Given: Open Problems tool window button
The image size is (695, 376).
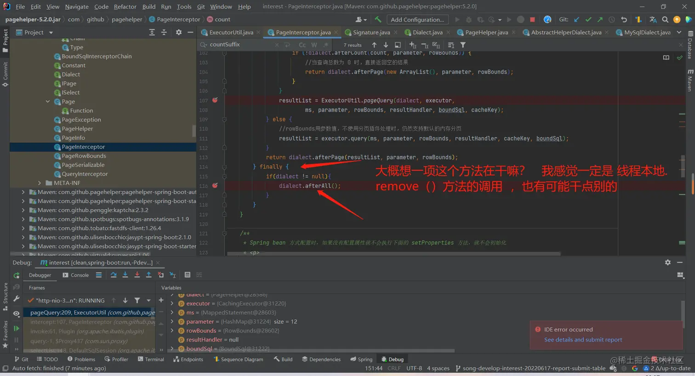Looking at the screenshot, I should coord(81,359).
